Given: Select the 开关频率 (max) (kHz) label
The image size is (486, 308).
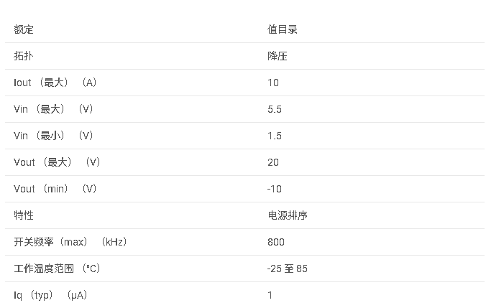Looking at the screenshot, I should click(70, 242).
